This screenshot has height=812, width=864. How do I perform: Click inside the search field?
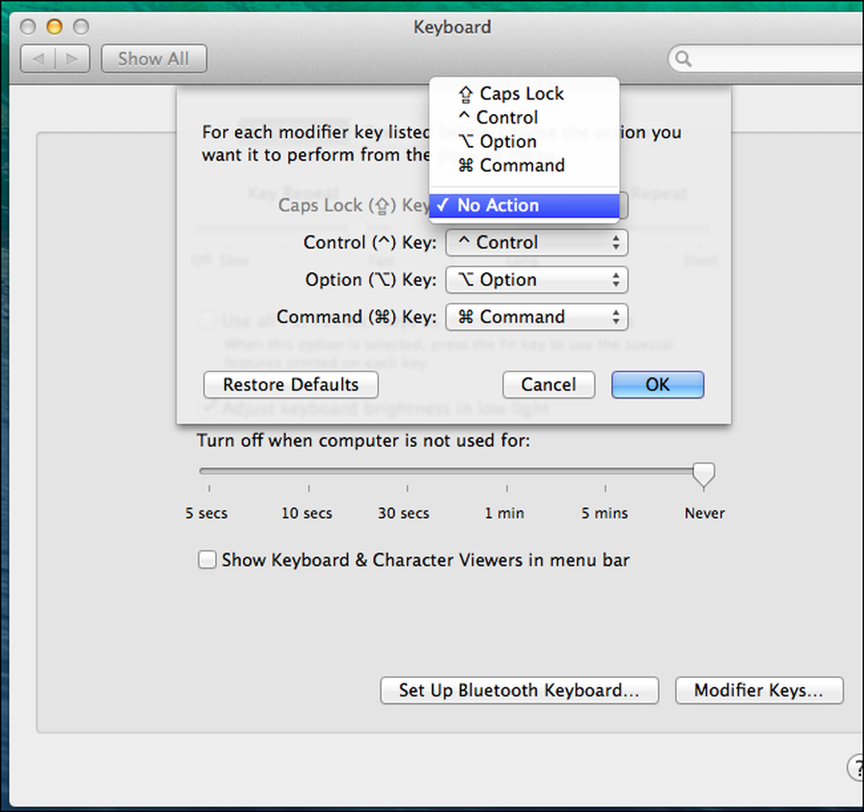[x=772, y=59]
